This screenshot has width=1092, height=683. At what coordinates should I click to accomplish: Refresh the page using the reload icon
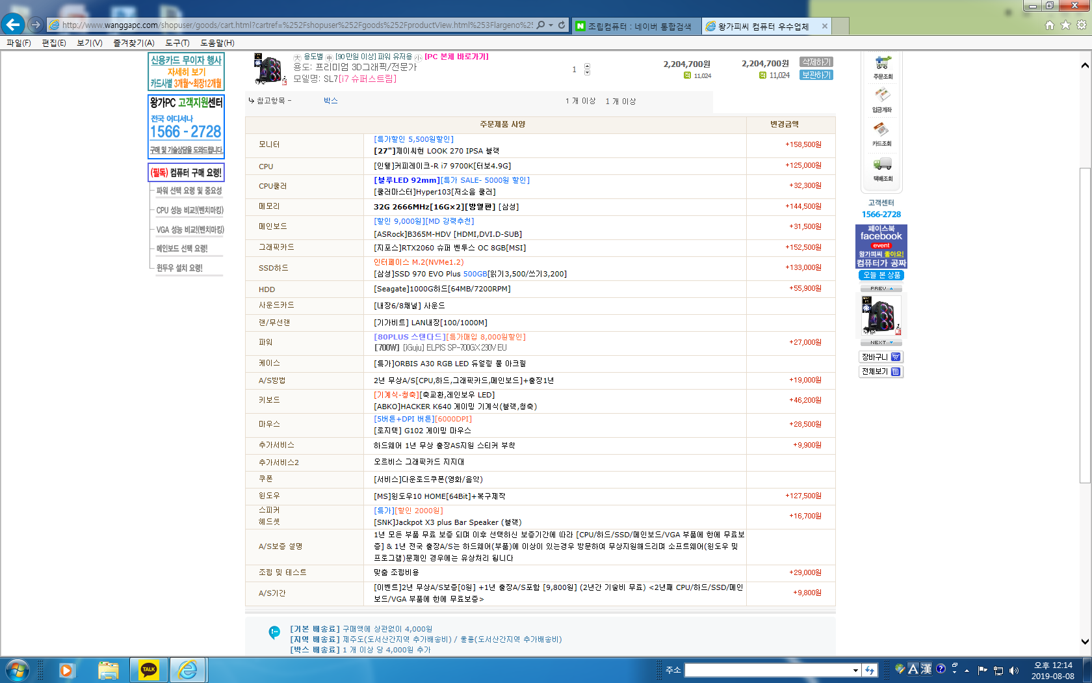[562, 25]
